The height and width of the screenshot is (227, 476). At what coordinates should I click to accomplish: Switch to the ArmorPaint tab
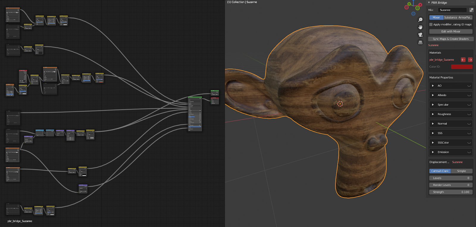tap(465, 18)
